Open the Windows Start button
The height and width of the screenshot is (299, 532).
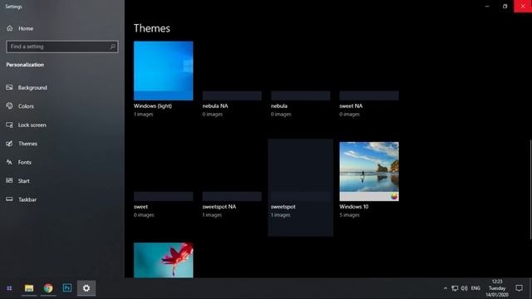(9, 288)
